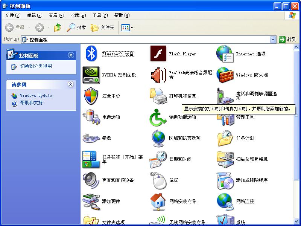Open the Internet 选项 globe icon
301x226 pixels.
[225, 54]
